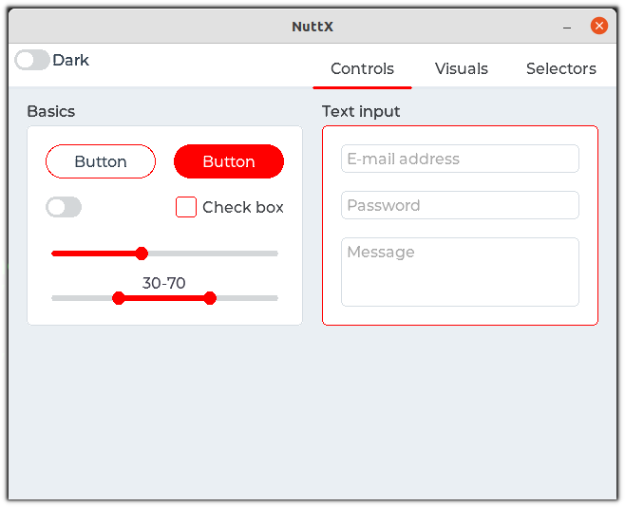
Task: Click the range slider's right handle
Action: 210,298
